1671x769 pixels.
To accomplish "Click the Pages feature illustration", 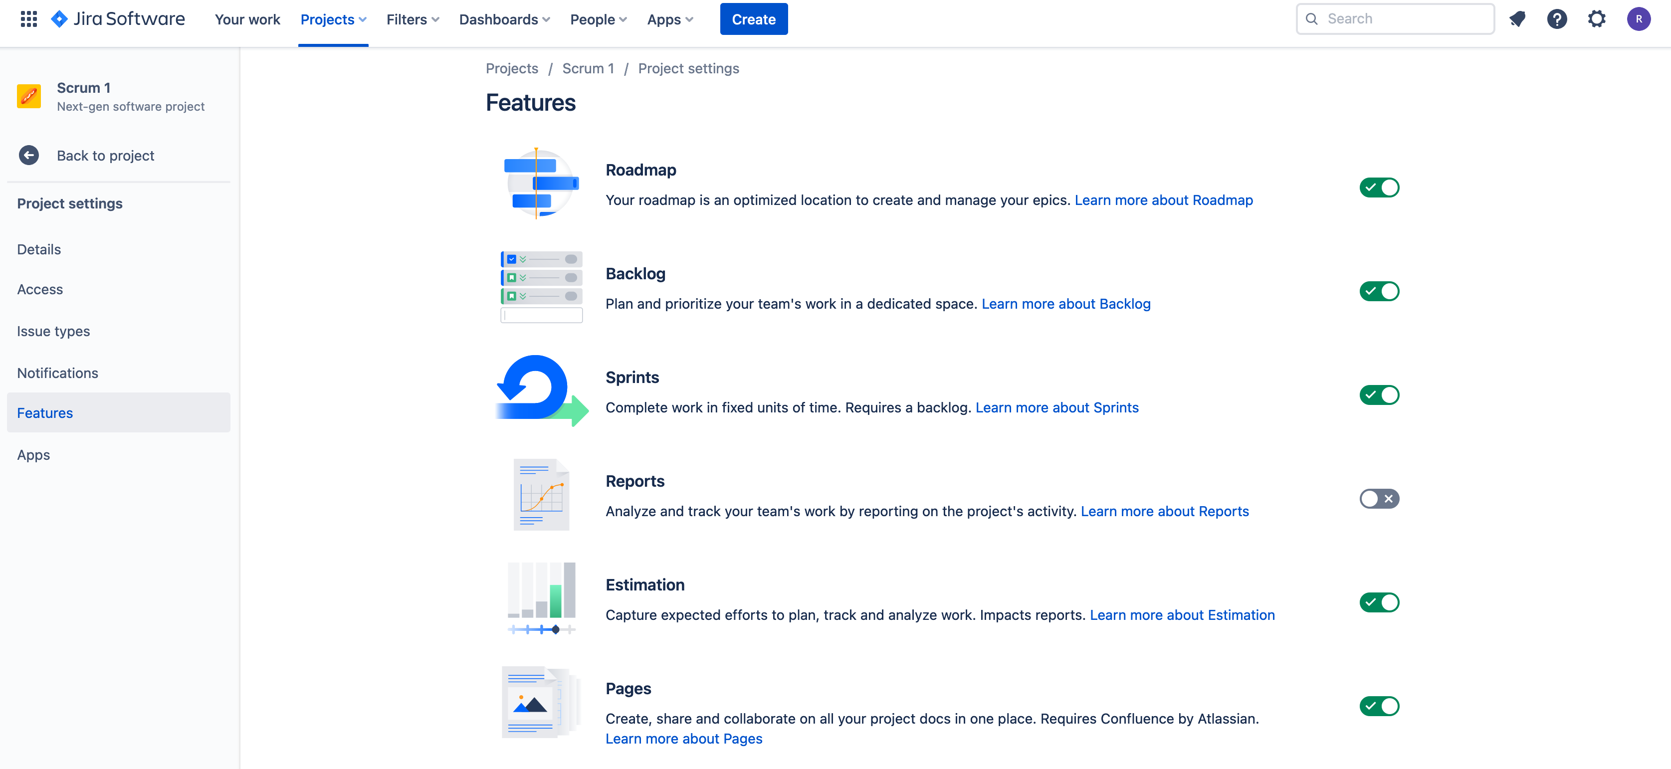I will pyautogui.click(x=541, y=702).
